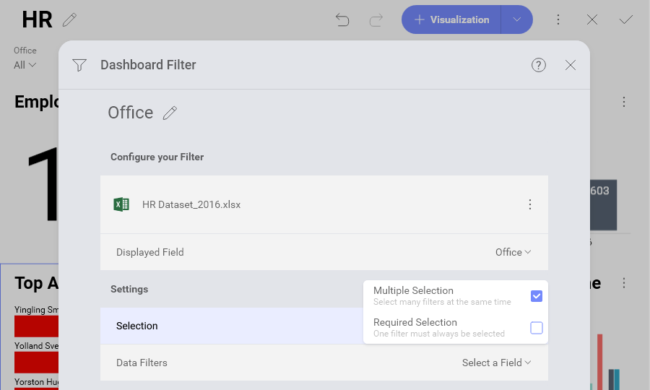650x390 pixels.
Task: Add a new Visualization
Action: (451, 19)
